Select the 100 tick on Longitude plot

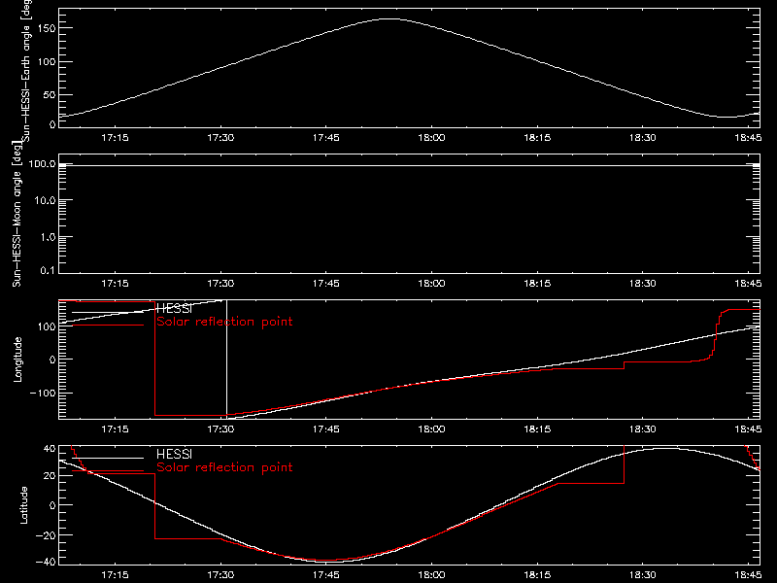coord(46,326)
